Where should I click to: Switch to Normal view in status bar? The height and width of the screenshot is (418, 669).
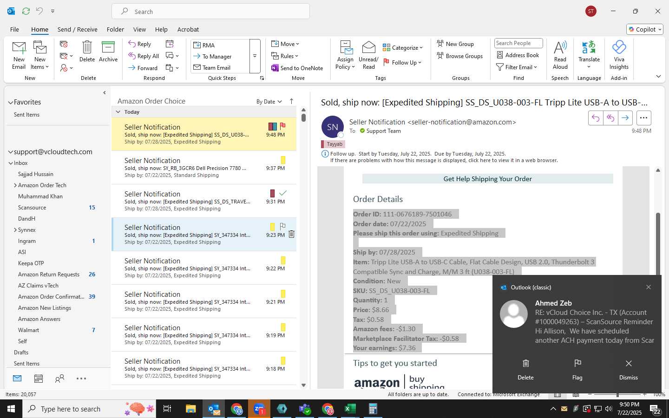(x=557, y=394)
